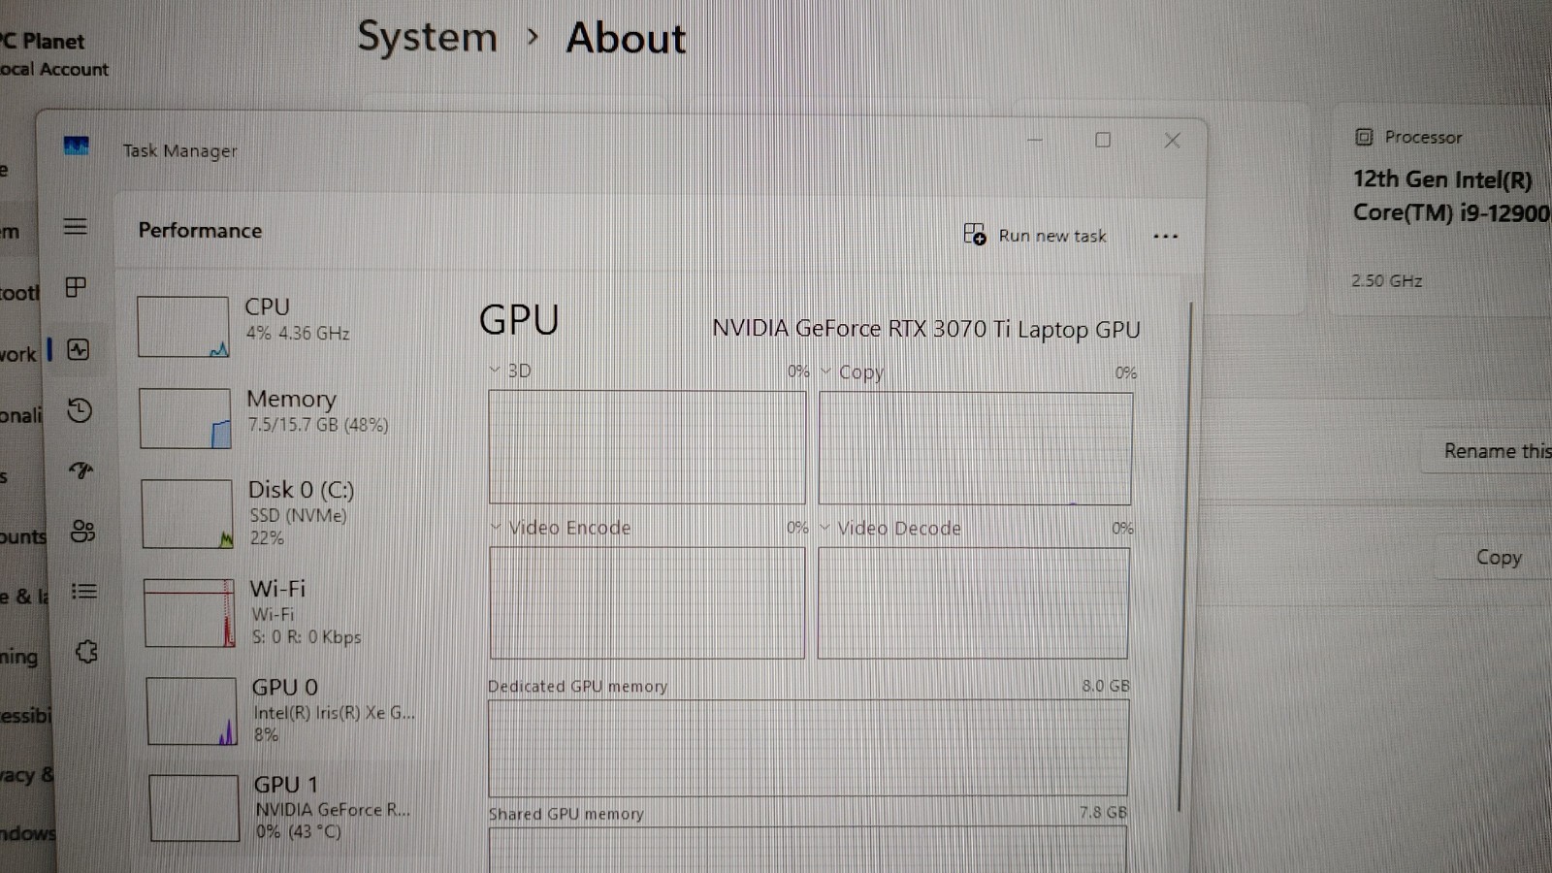Click the GPU 0 mini graph thumbnail
Viewport: 1552px width, 873px height.
pyautogui.click(x=192, y=711)
